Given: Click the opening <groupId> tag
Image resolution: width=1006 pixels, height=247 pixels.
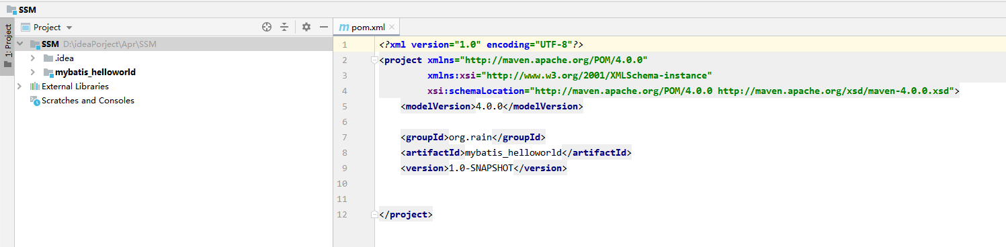Looking at the screenshot, I should click(425, 137).
